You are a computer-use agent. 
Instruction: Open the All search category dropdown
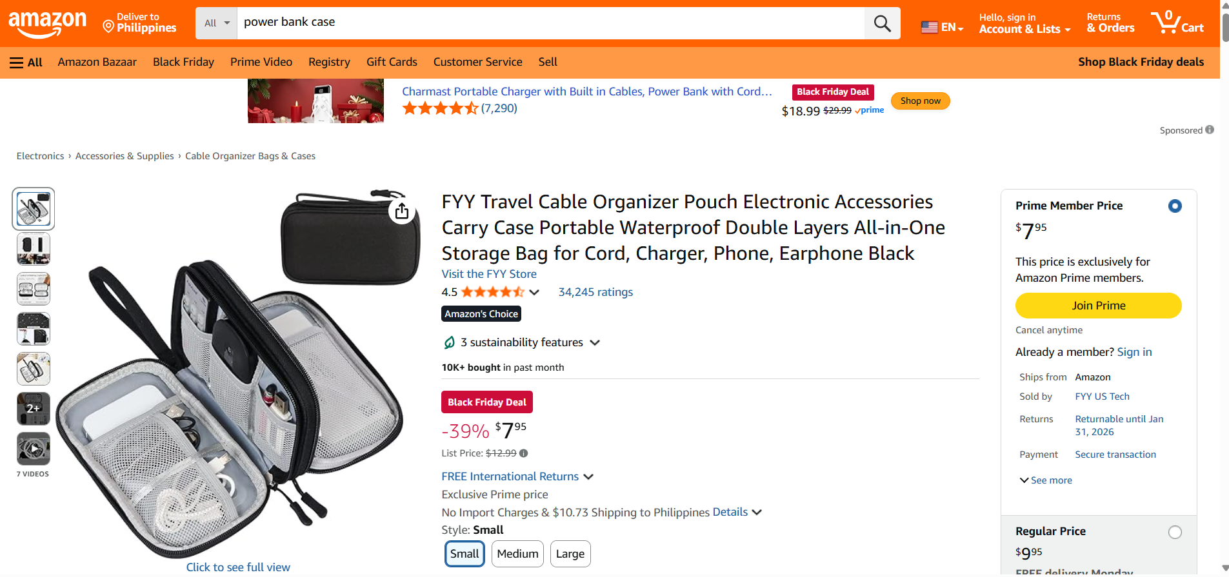(x=217, y=23)
